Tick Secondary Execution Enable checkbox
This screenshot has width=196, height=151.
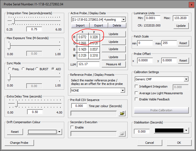click(72, 127)
